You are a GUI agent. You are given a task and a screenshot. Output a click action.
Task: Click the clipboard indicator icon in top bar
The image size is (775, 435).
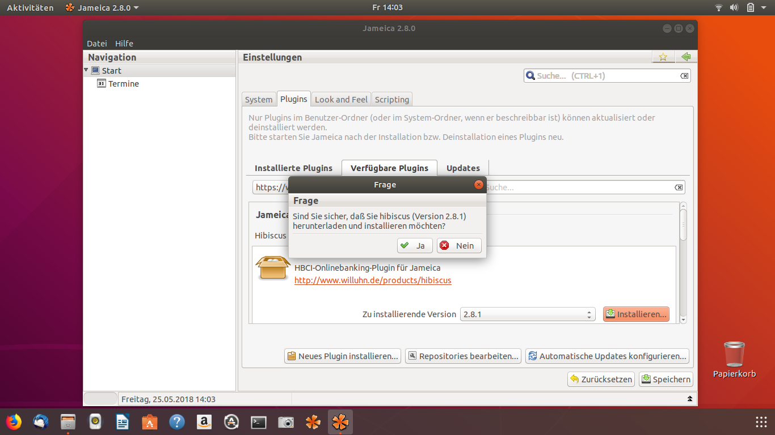tap(750, 7)
